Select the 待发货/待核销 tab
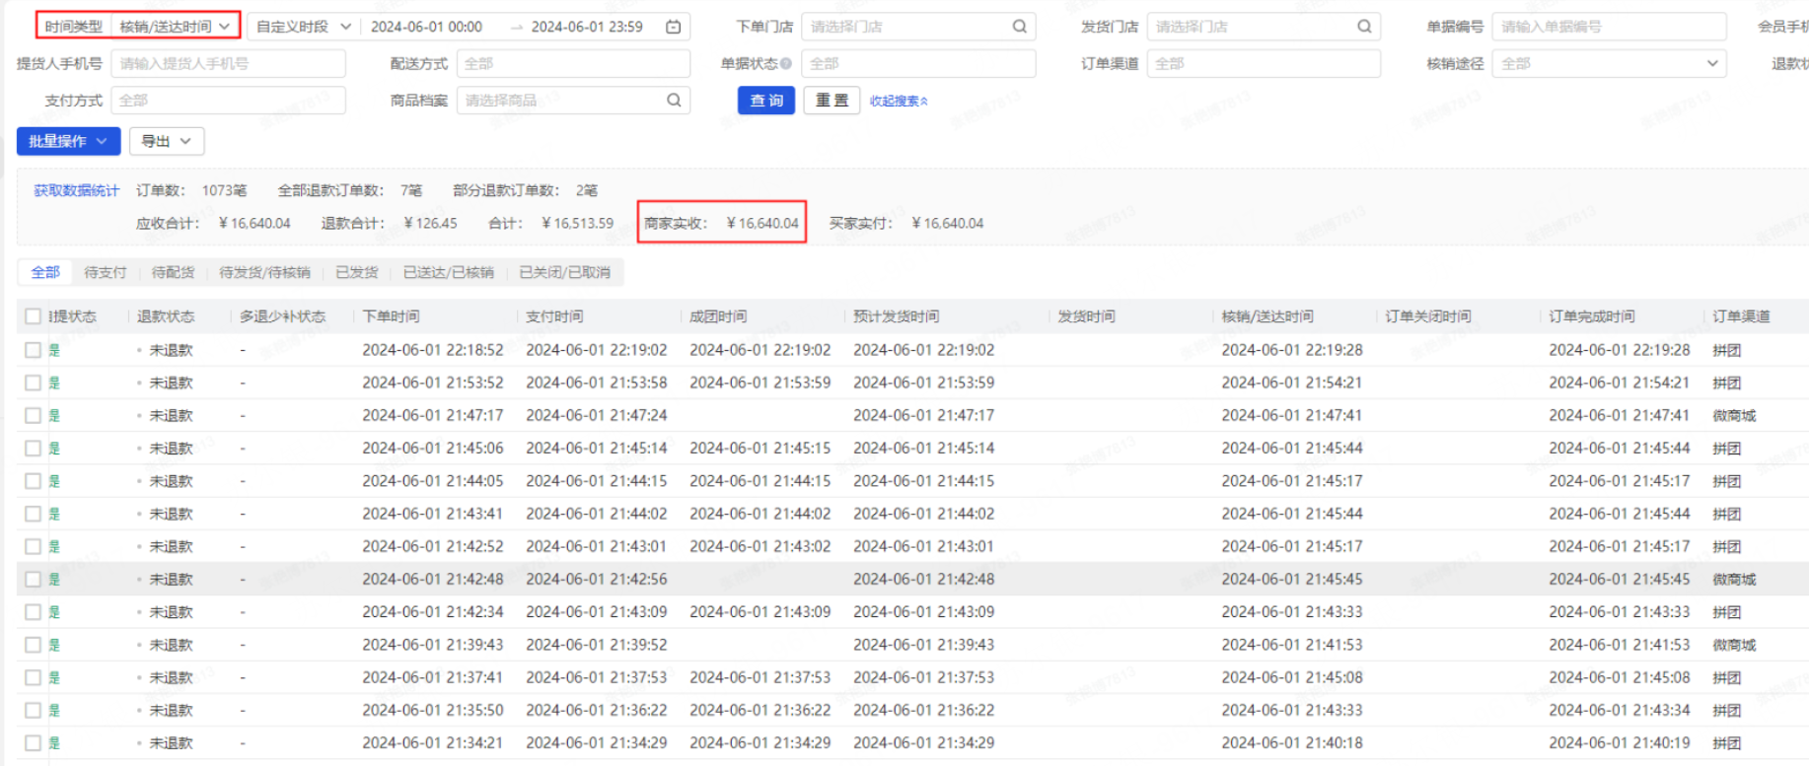This screenshot has height=766, width=1809. point(264,272)
